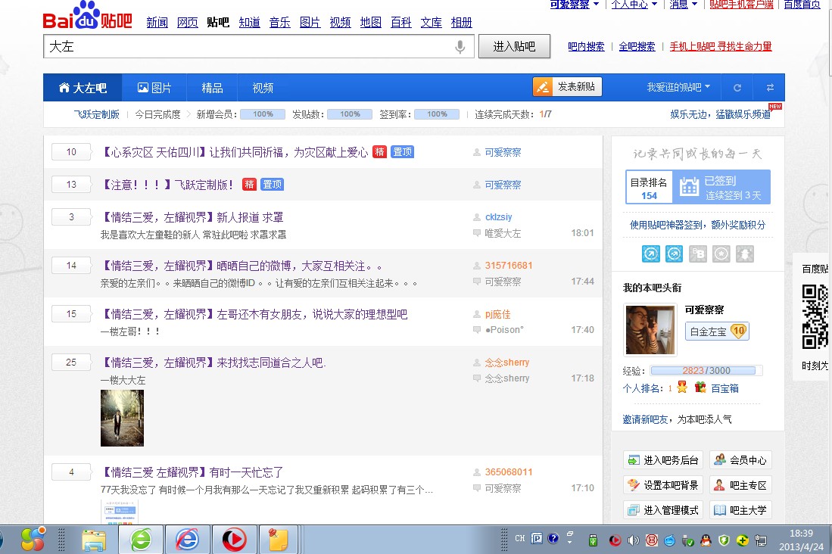Click the 新增会员 100% progress bar
832x554 pixels.
pyautogui.click(x=263, y=114)
